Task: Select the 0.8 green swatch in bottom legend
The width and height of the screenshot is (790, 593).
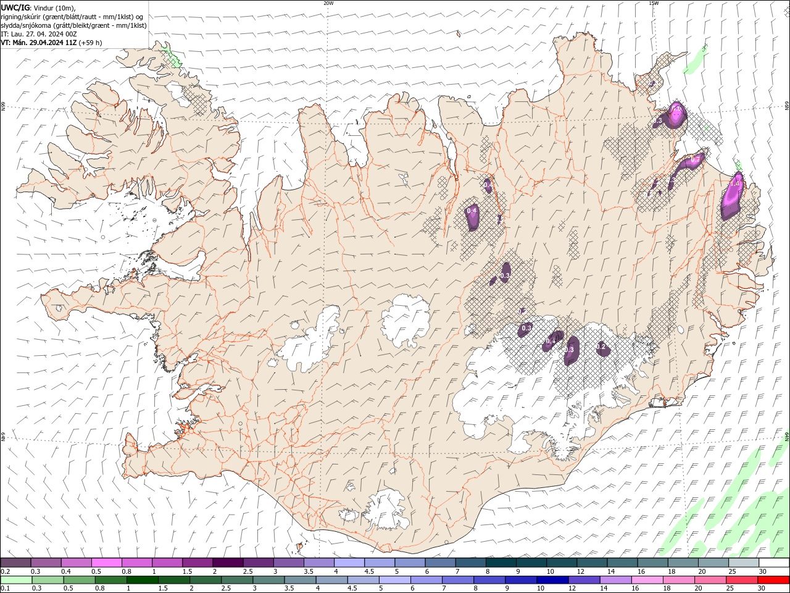Action: (x=111, y=580)
